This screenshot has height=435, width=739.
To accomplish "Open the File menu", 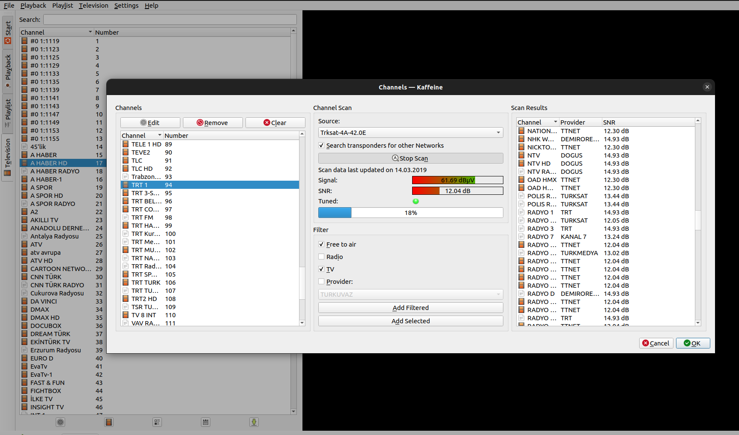I will [x=9, y=6].
